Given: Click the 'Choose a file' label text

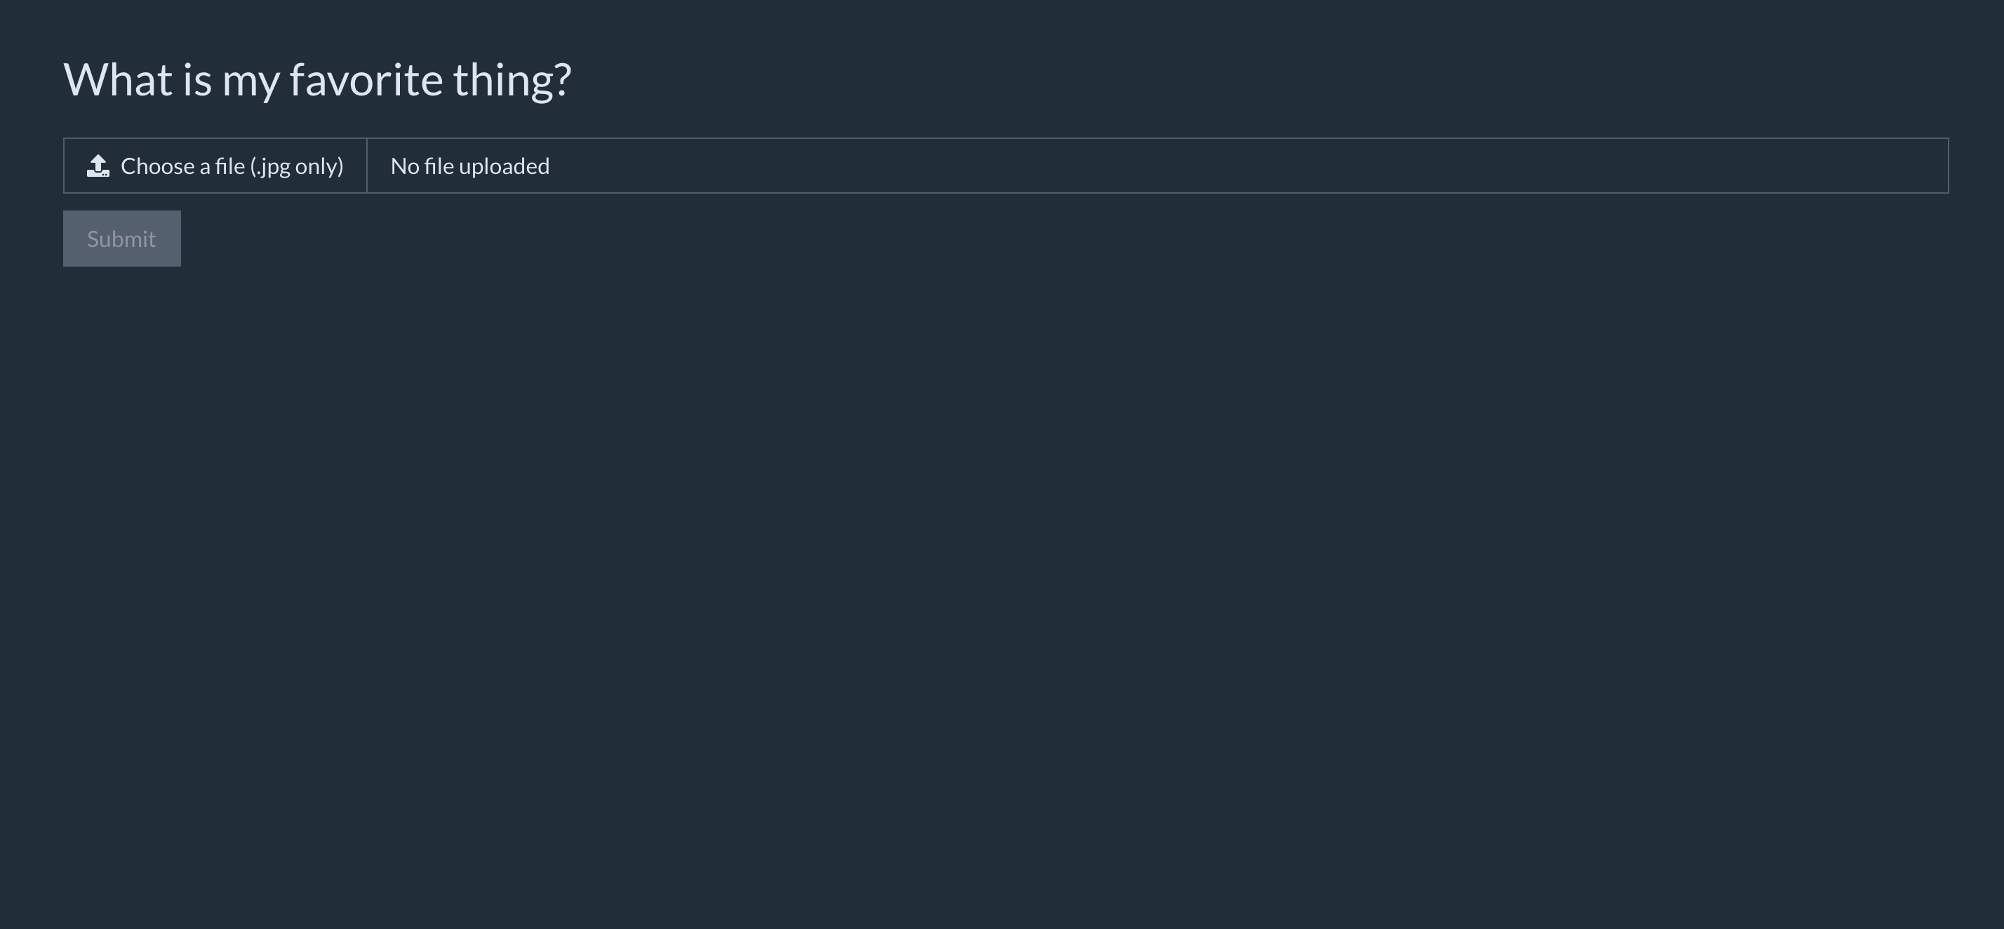Looking at the screenshot, I should (x=183, y=166).
